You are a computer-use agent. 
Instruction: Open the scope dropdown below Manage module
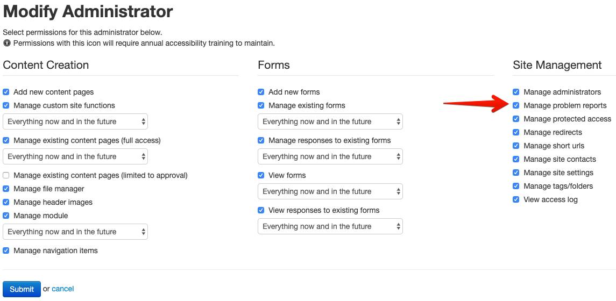[x=75, y=232]
